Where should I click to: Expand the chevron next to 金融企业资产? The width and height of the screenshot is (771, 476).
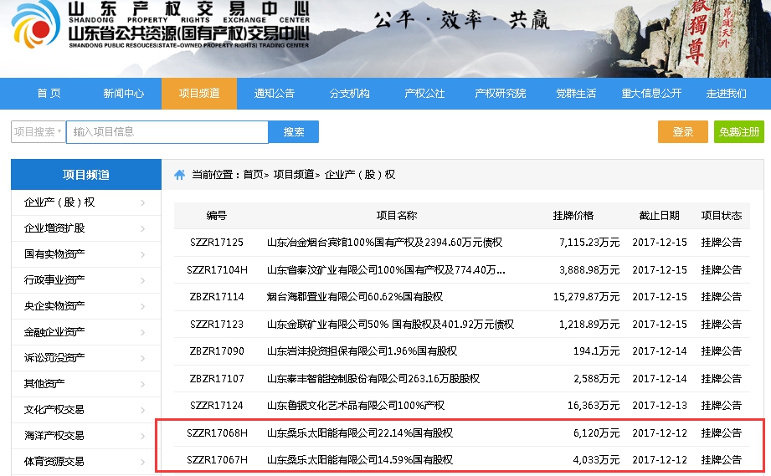(x=142, y=333)
